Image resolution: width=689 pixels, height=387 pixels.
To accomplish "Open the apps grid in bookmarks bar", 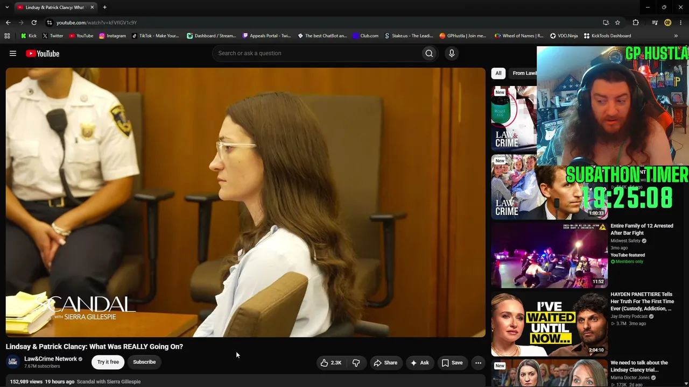I will tap(7, 36).
